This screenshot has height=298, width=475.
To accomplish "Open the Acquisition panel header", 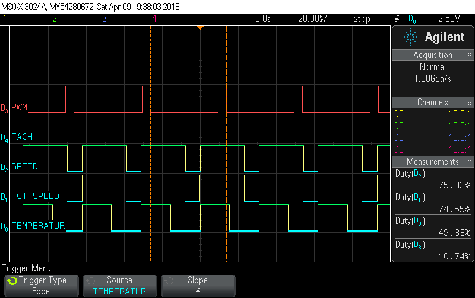I will click(433, 55).
